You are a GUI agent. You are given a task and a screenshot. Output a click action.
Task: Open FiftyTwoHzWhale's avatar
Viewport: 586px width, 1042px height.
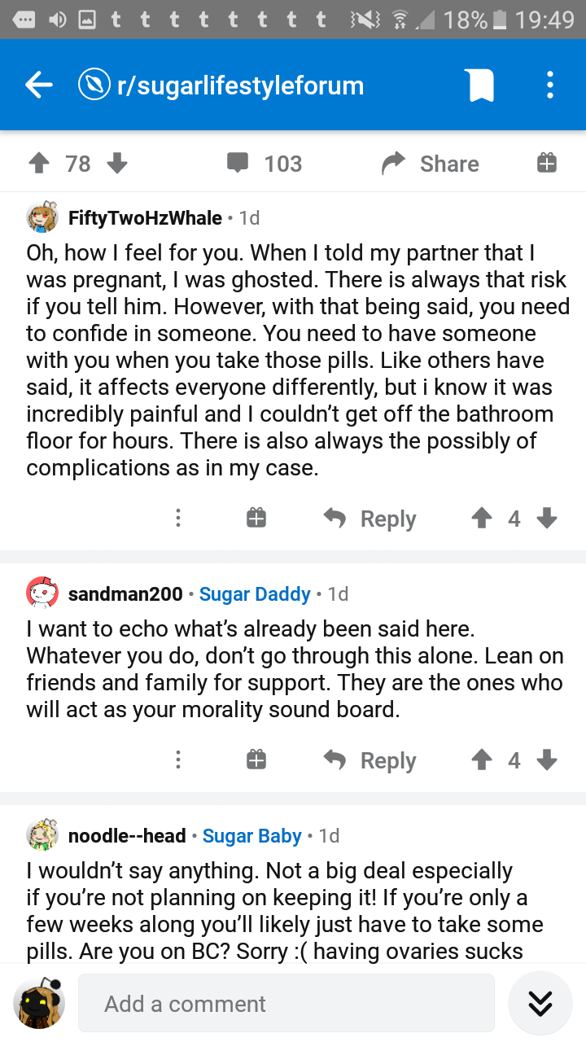click(x=42, y=217)
